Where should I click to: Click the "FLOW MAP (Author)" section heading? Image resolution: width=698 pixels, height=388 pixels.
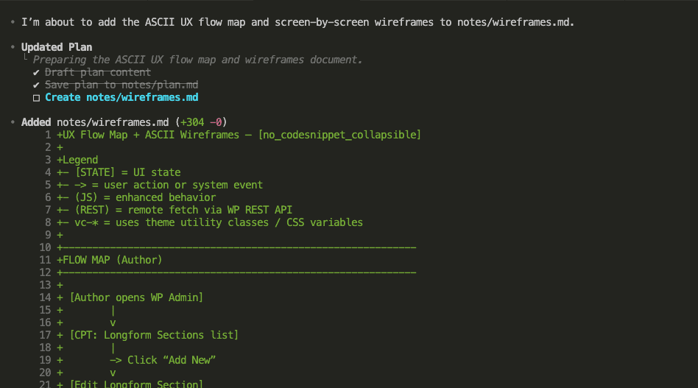[x=112, y=260]
